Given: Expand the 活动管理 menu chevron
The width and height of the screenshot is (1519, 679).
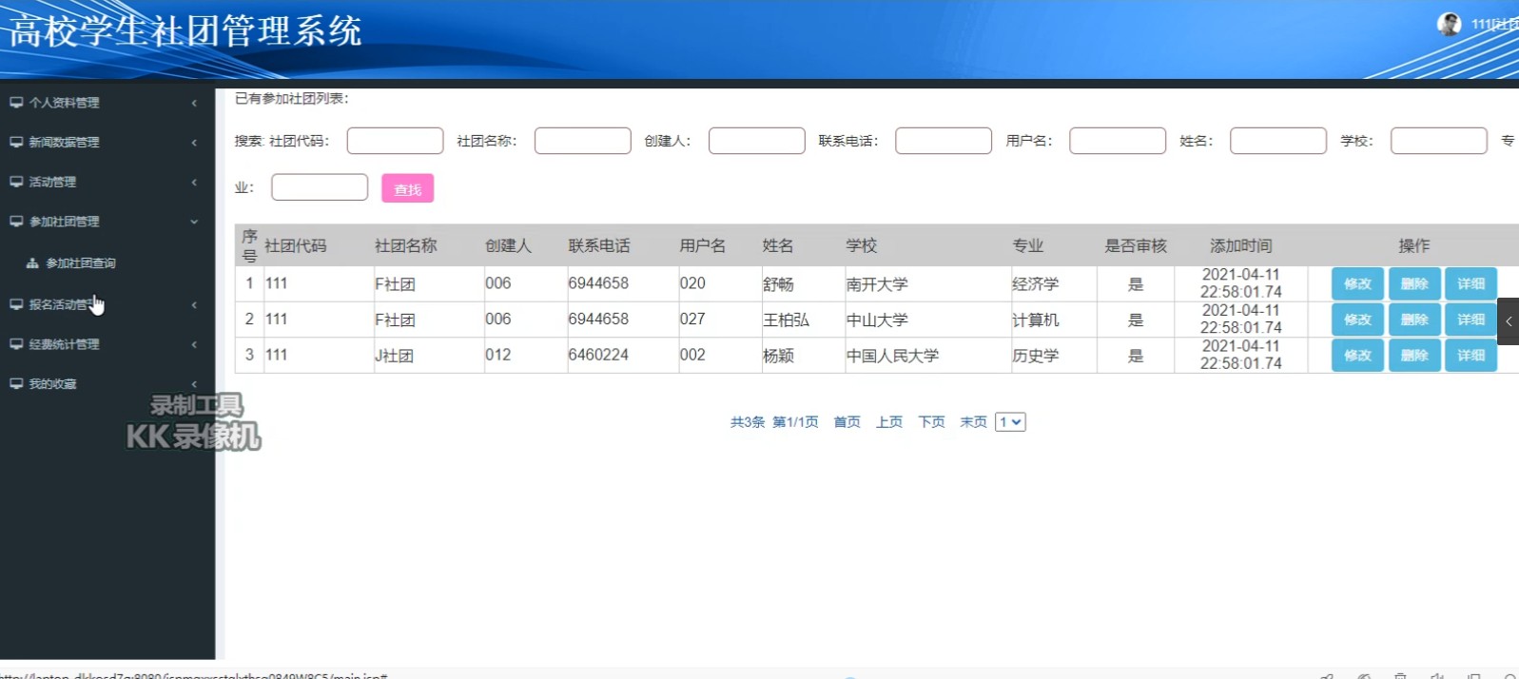Looking at the screenshot, I should tap(194, 182).
